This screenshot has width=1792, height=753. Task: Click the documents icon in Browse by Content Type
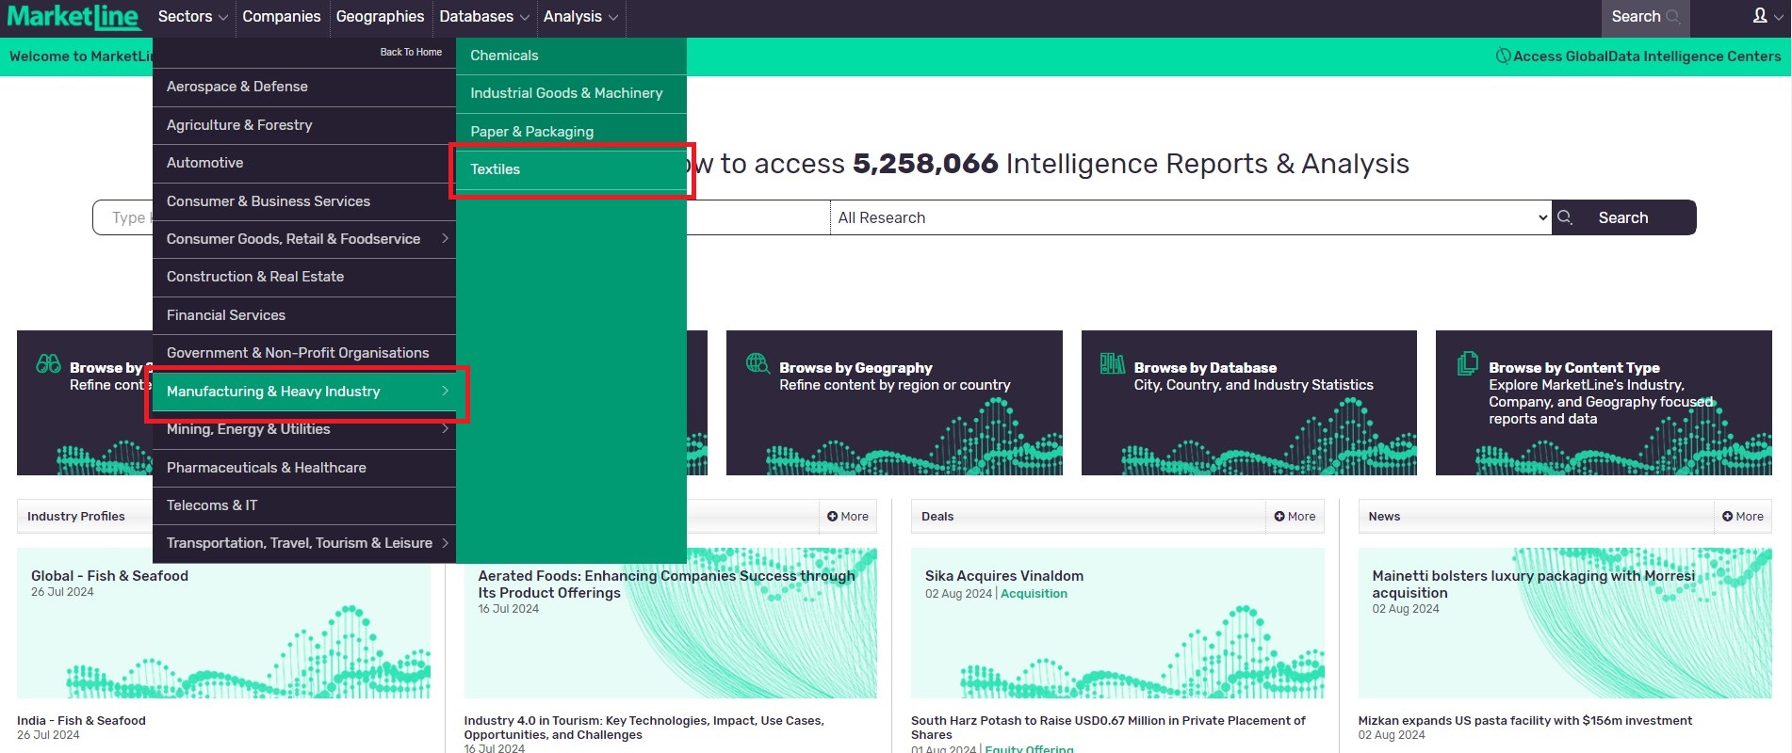tap(1467, 363)
